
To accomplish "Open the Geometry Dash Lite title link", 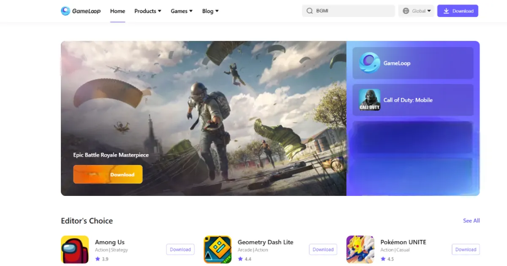I will click(x=265, y=242).
